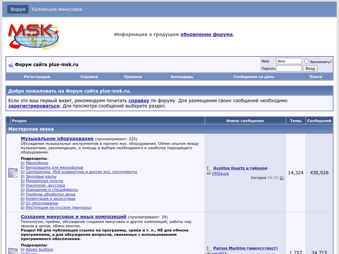
Task: Click the folder icon beside forum title
Action: tap(11, 65)
